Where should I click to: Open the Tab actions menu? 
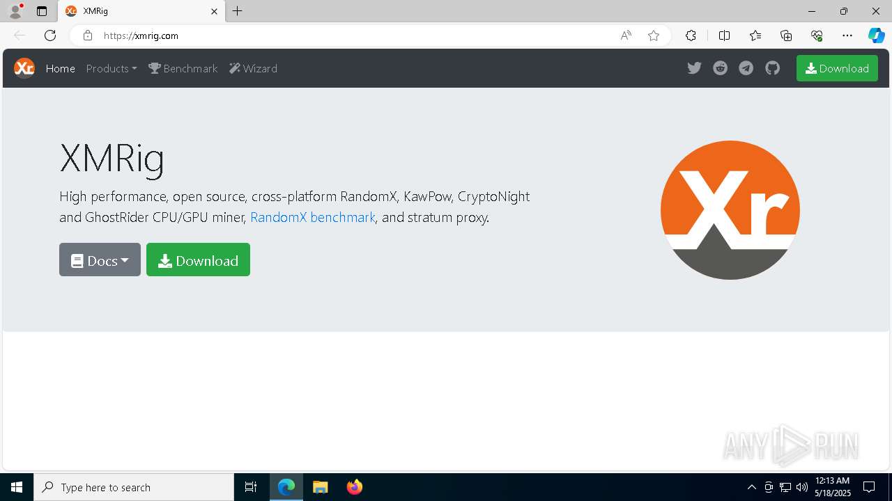click(x=42, y=11)
